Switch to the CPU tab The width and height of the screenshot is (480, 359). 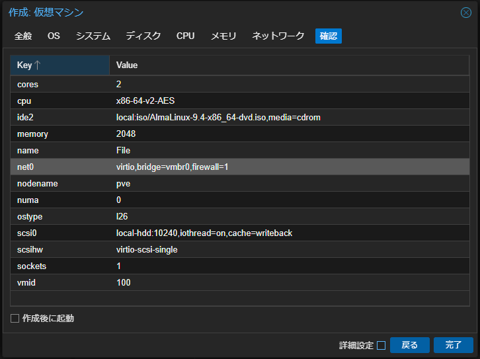185,36
